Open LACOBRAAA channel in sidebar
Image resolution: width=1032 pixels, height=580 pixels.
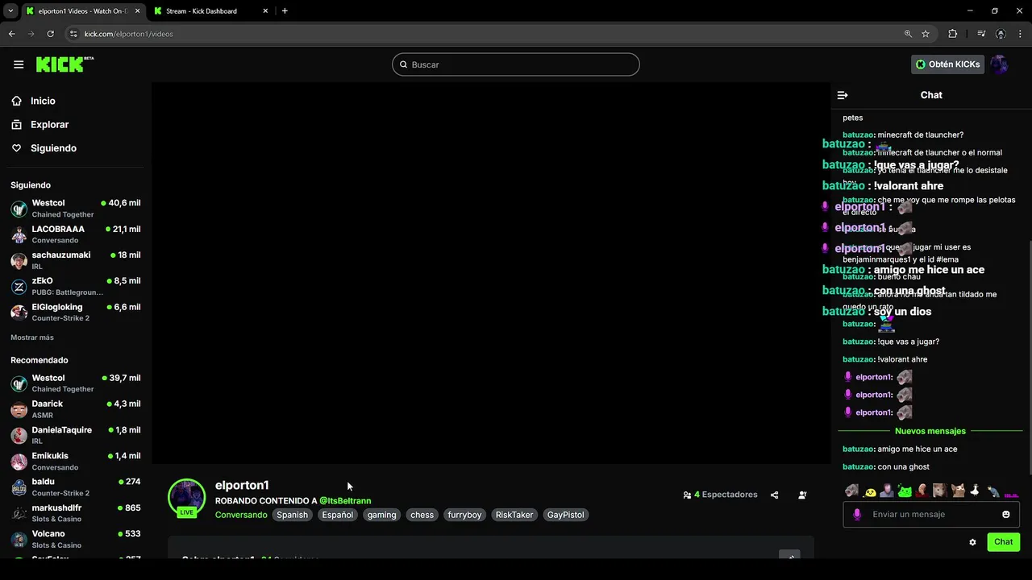click(76, 234)
